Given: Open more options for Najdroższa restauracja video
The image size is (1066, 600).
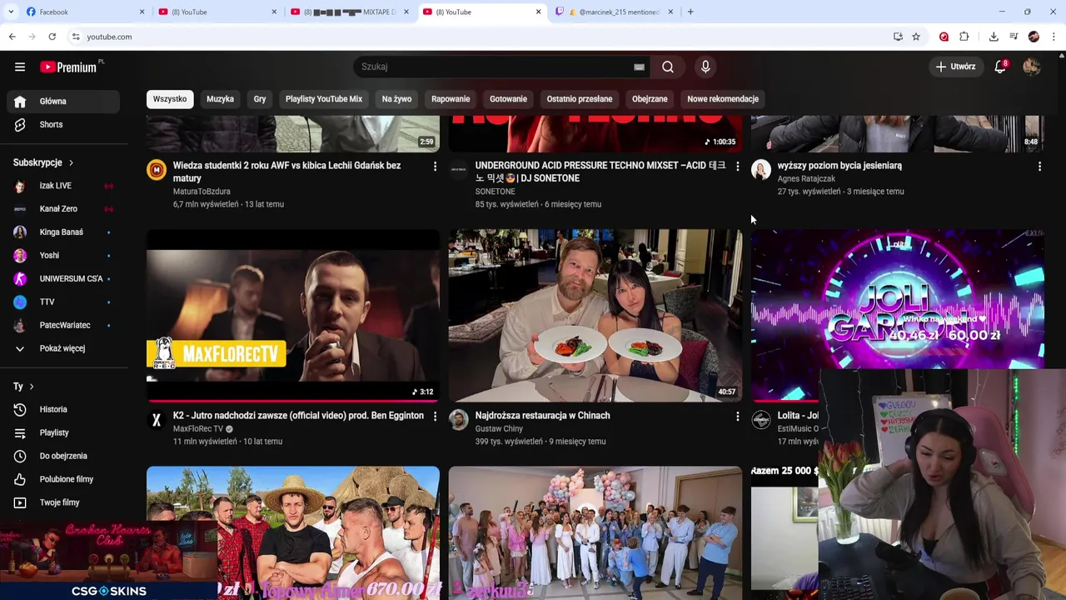Looking at the screenshot, I should (737, 417).
